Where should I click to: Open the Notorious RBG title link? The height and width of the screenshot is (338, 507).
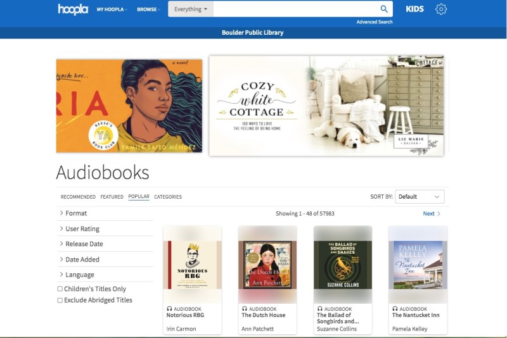point(185,315)
